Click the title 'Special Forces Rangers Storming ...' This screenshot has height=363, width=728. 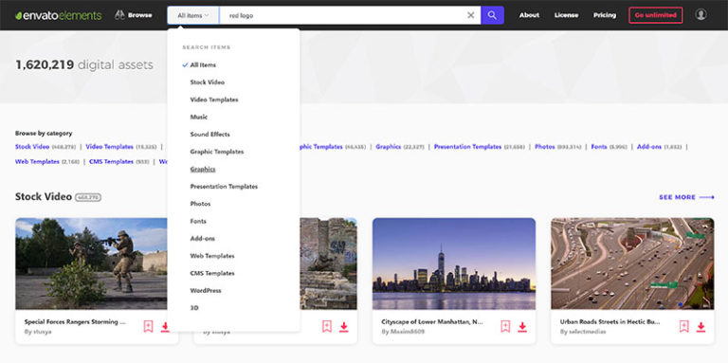coord(75,321)
